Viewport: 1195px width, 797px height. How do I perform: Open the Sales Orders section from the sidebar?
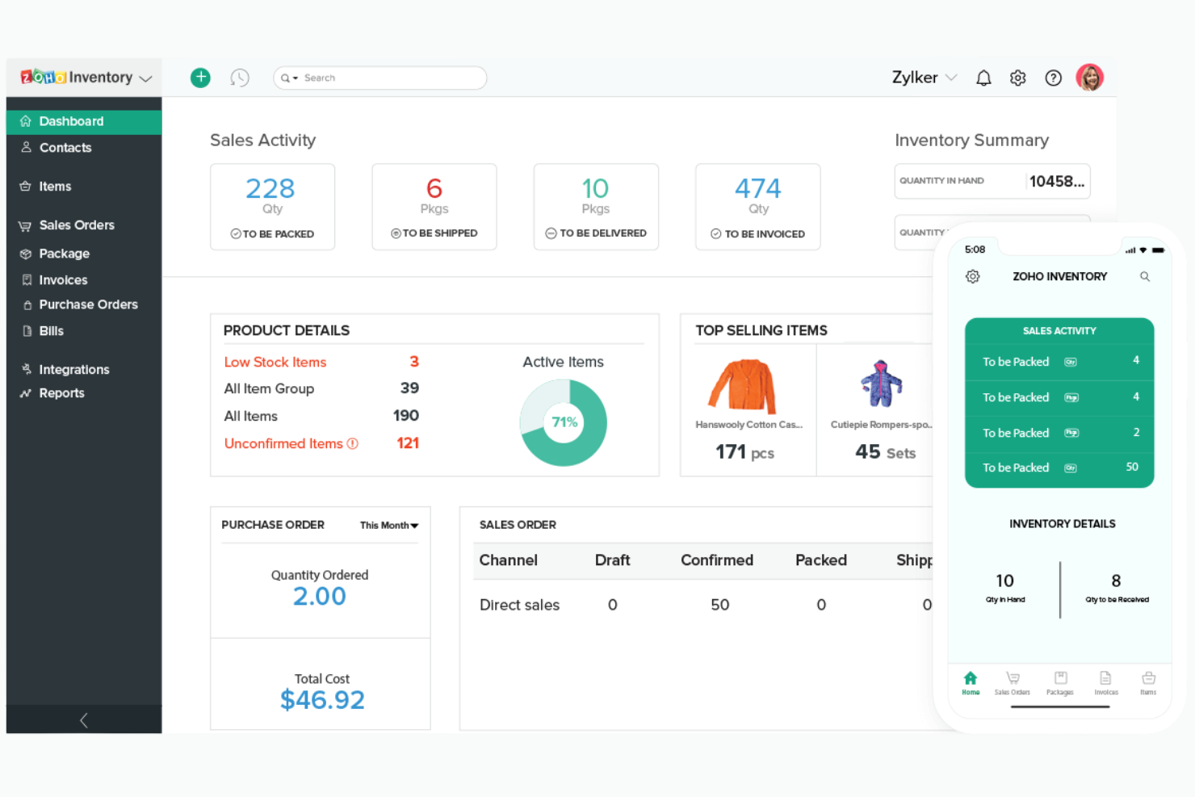pyautogui.click(x=77, y=224)
